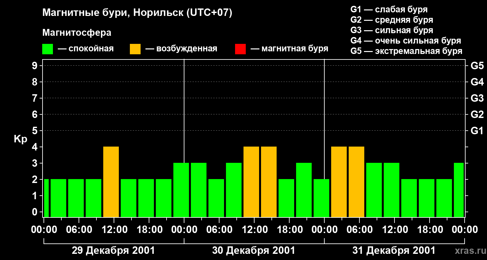Click the second orange bar on 31 December
The width and height of the screenshot is (487, 260).
[x=356, y=182]
